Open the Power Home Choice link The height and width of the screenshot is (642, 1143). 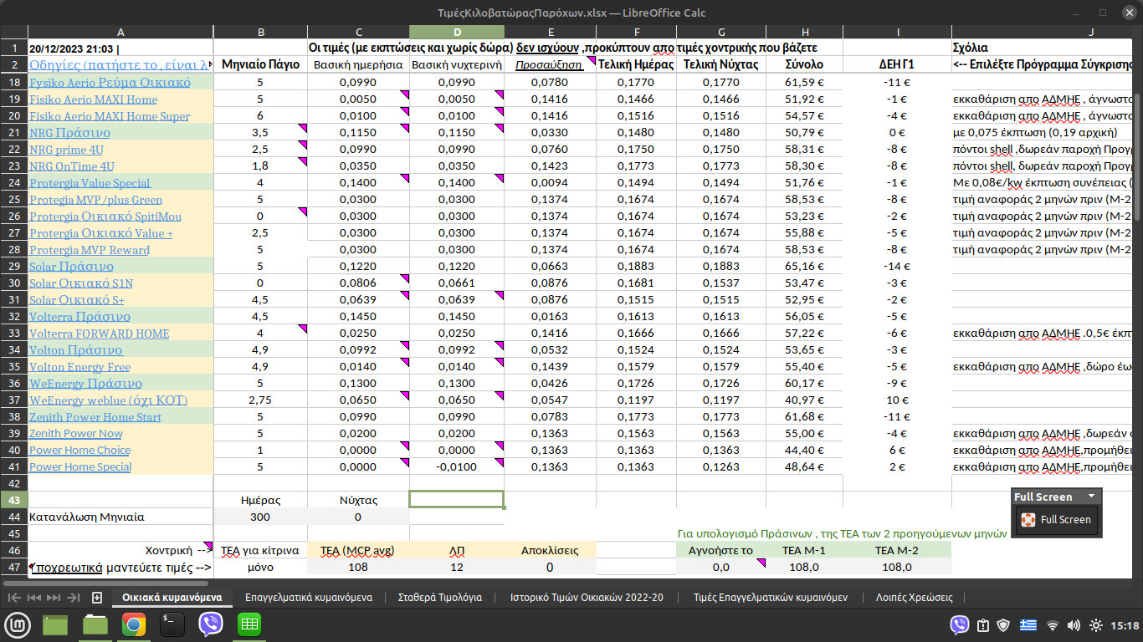pyautogui.click(x=79, y=450)
